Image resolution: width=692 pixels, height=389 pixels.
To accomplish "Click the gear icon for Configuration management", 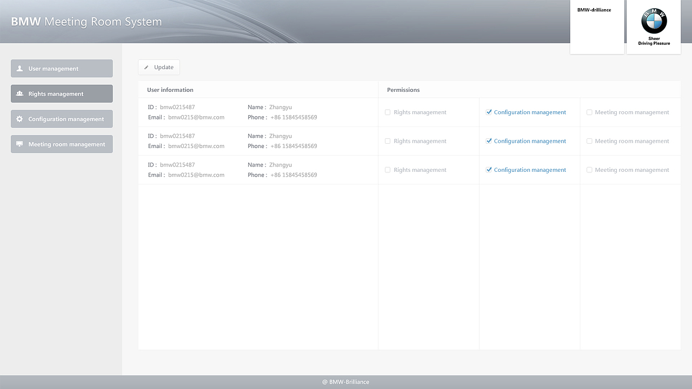I will click(x=19, y=119).
